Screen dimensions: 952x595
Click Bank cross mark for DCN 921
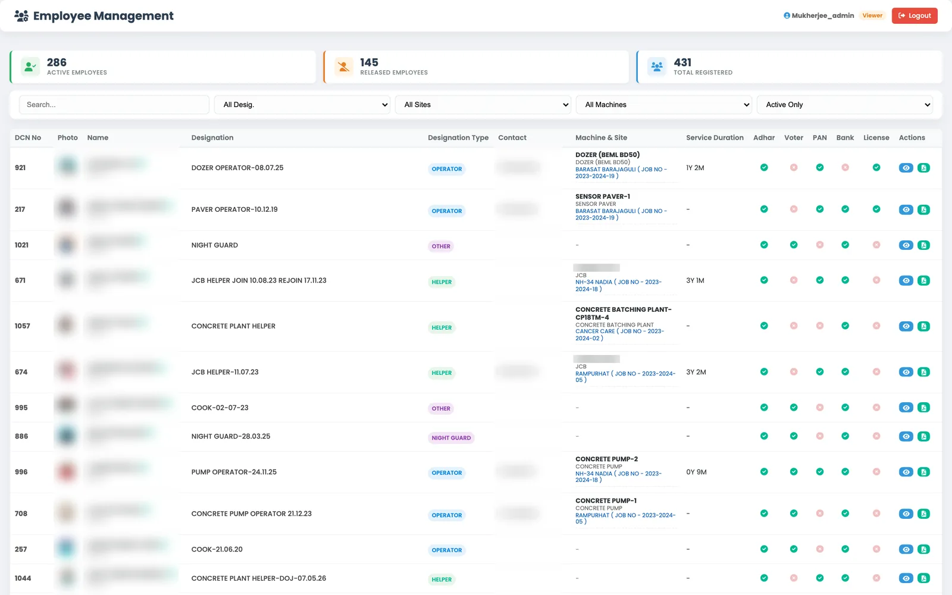[845, 168]
